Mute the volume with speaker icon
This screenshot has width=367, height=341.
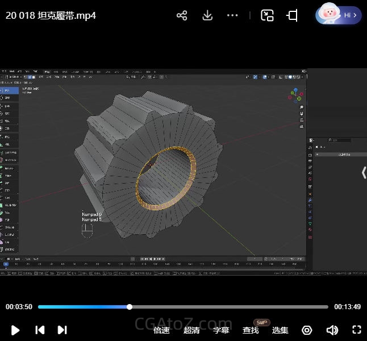point(332,330)
